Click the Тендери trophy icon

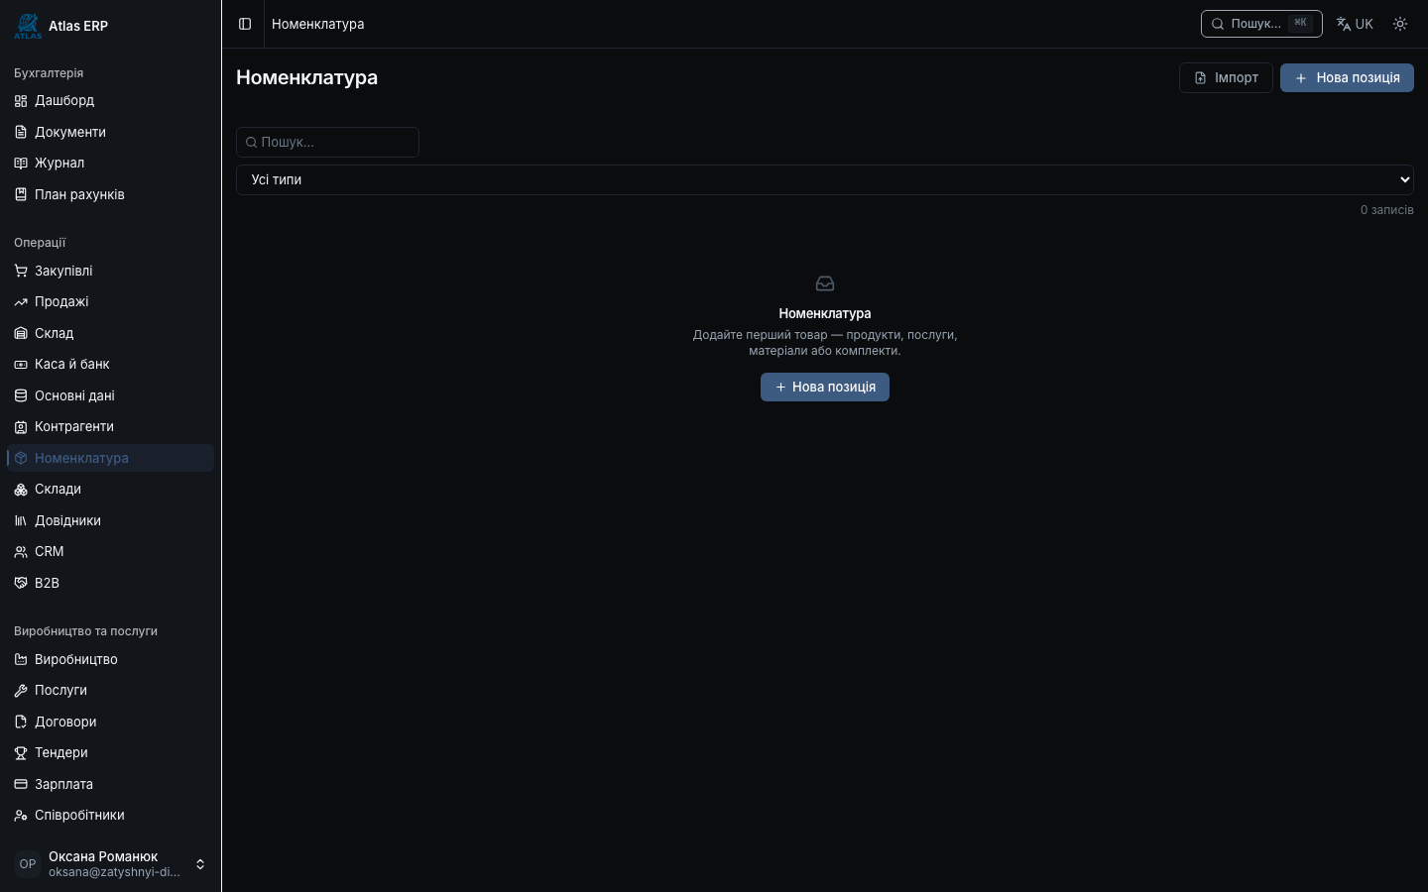tap(21, 752)
